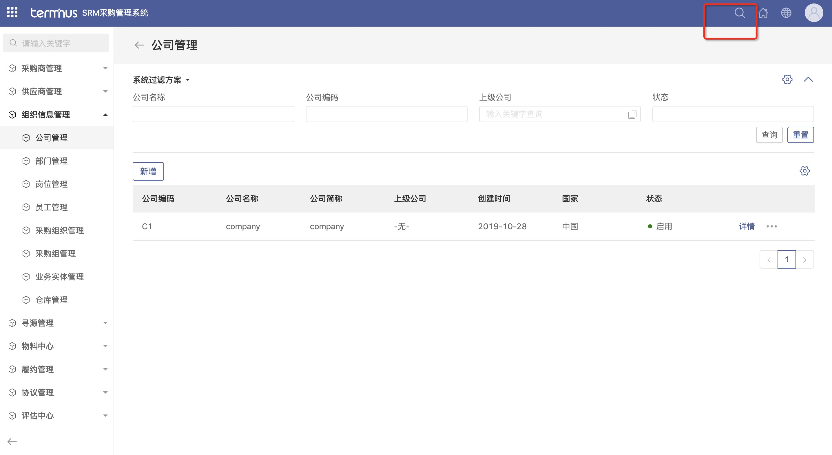Collapse the sidebar with bottom arrow
Viewport: 832px width, 455px height.
pos(12,441)
